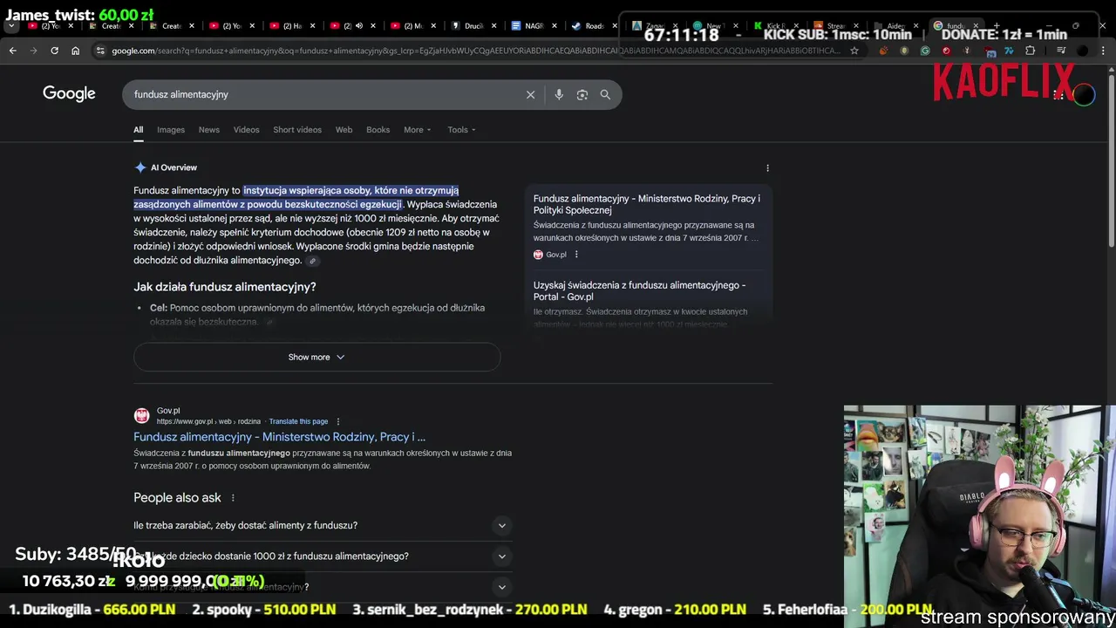The height and width of the screenshot is (628, 1116).
Task: Select the All results tab
Action: (x=138, y=130)
